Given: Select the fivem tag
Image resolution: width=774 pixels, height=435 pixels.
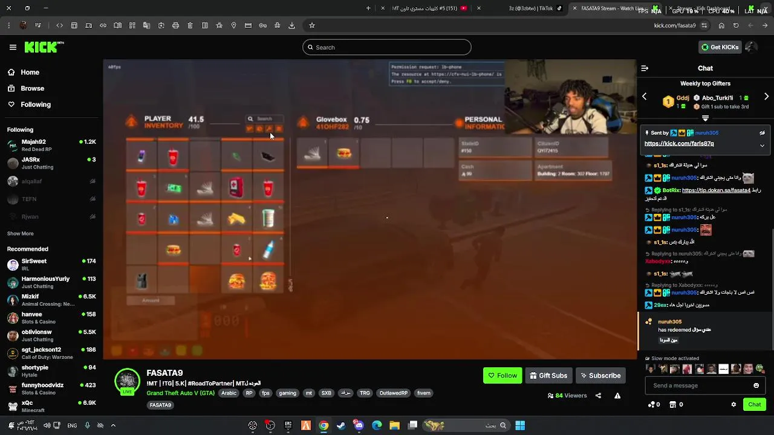Looking at the screenshot, I should [x=424, y=393].
